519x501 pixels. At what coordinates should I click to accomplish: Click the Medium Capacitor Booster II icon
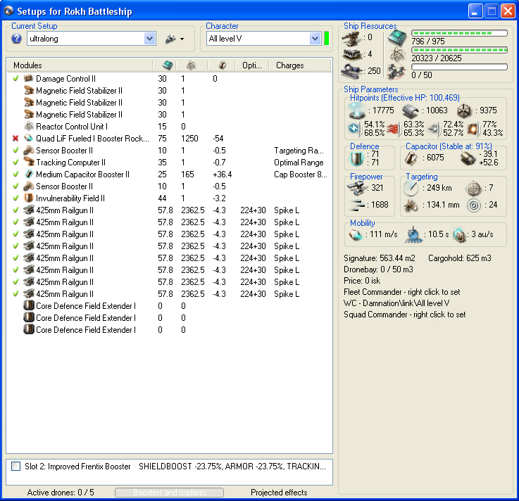(x=29, y=174)
